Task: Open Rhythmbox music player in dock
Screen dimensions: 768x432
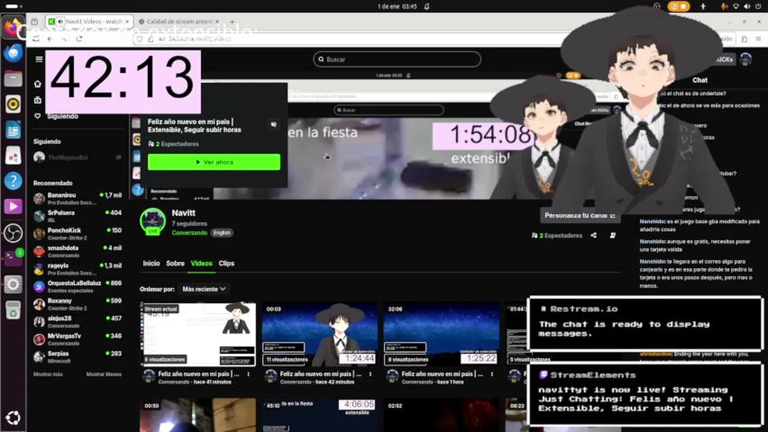Action: [x=13, y=104]
